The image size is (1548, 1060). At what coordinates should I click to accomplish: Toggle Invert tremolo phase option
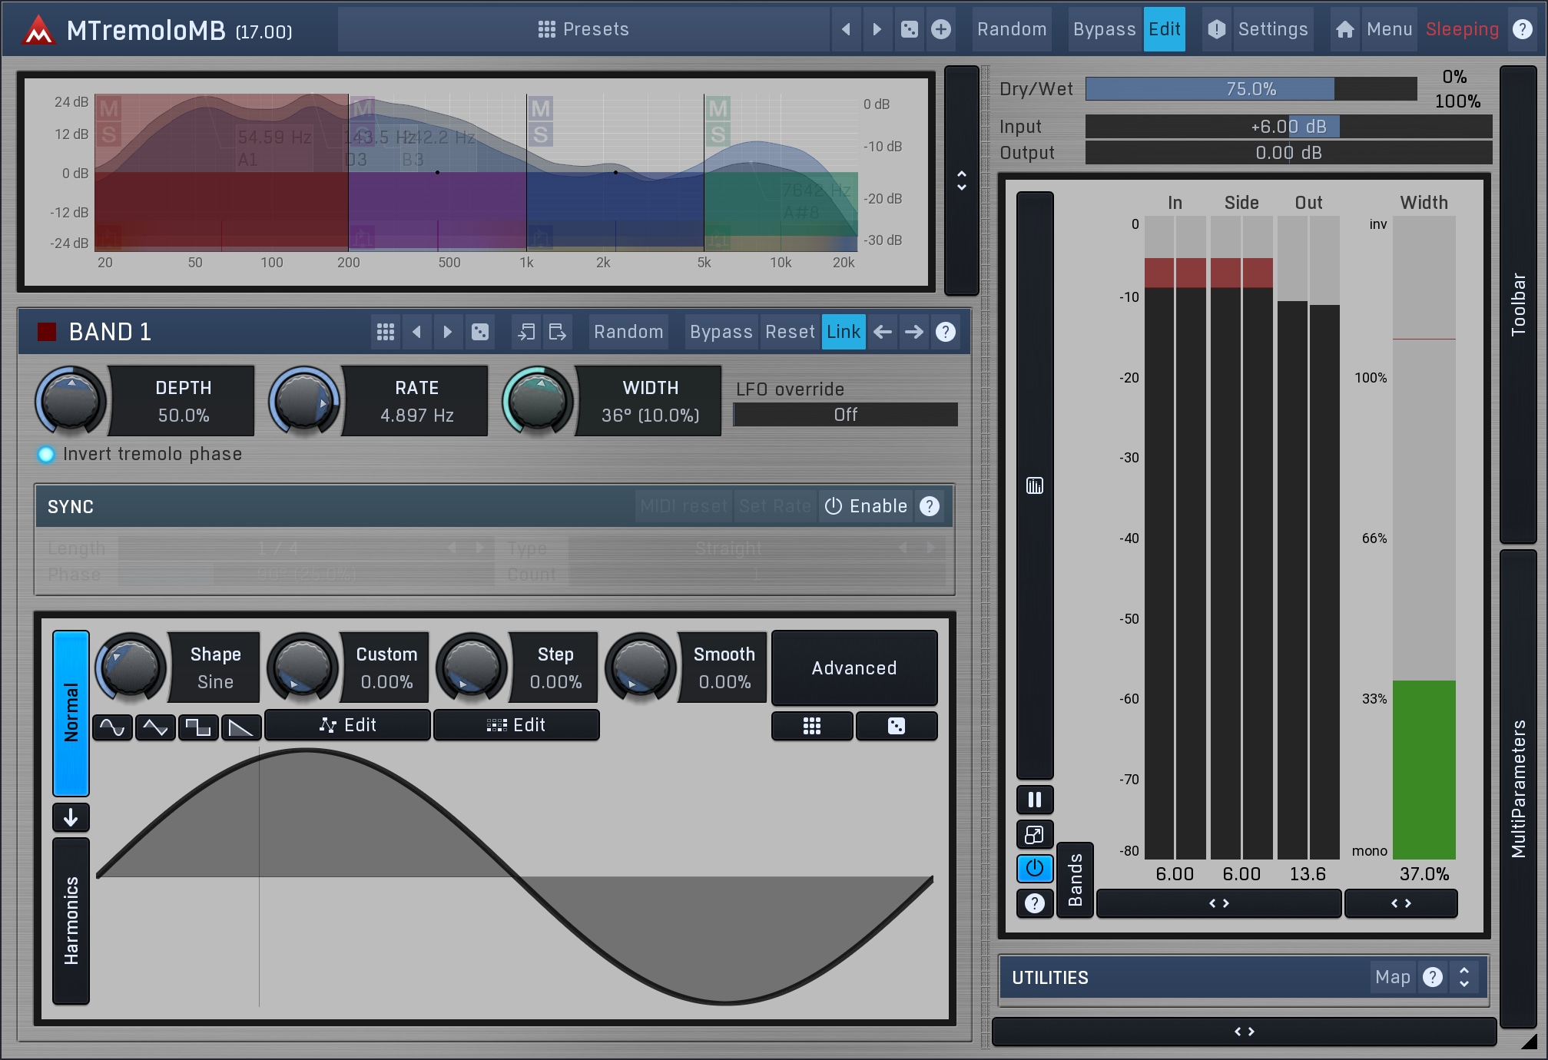coord(46,454)
